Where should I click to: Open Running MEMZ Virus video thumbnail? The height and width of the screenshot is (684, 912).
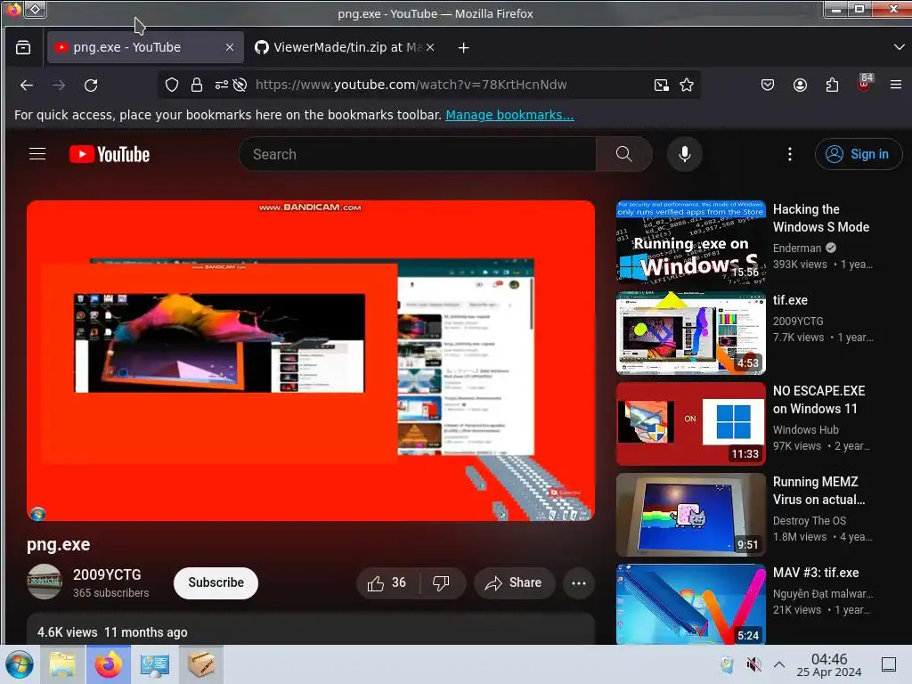pos(691,515)
